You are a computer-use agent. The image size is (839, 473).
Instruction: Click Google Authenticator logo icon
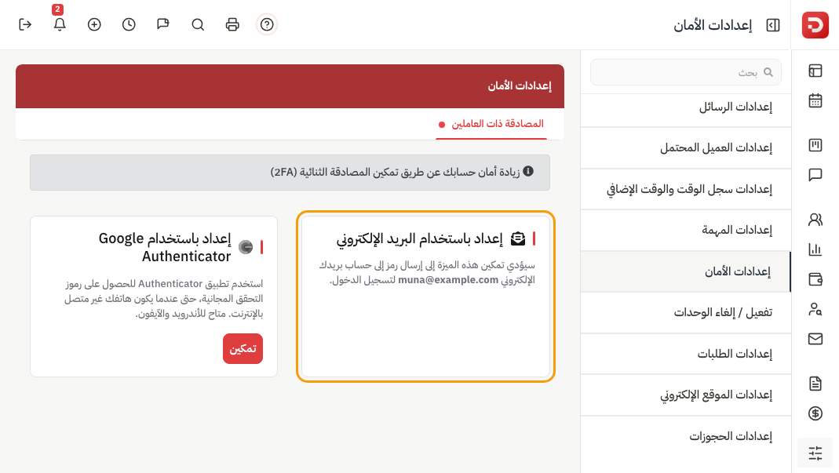click(x=246, y=246)
